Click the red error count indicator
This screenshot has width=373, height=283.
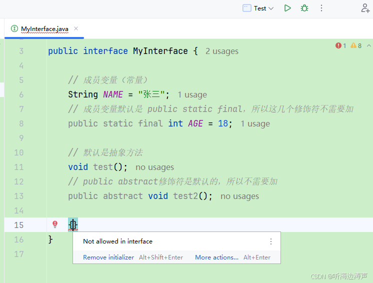[x=340, y=45]
